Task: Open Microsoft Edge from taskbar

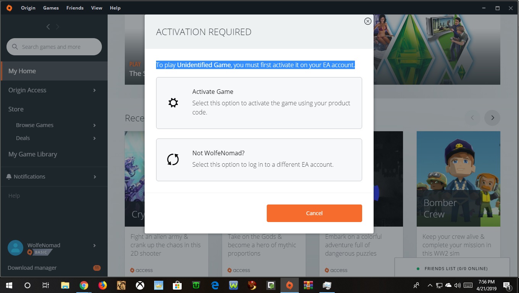Action: 215,285
